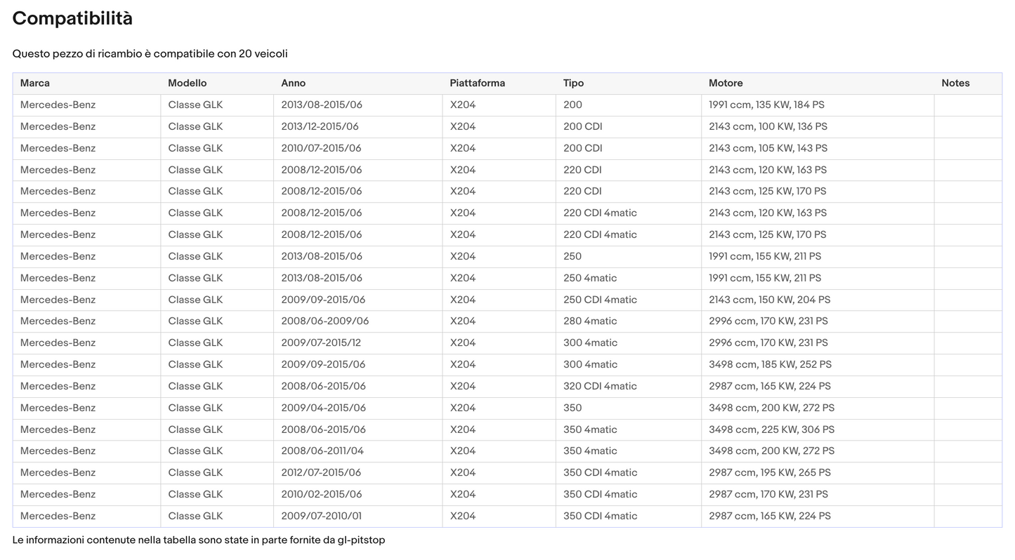
Task: Select the 1991 ccm, 135 KW engine cell
Action: pyautogui.click(x=766, y=105)
